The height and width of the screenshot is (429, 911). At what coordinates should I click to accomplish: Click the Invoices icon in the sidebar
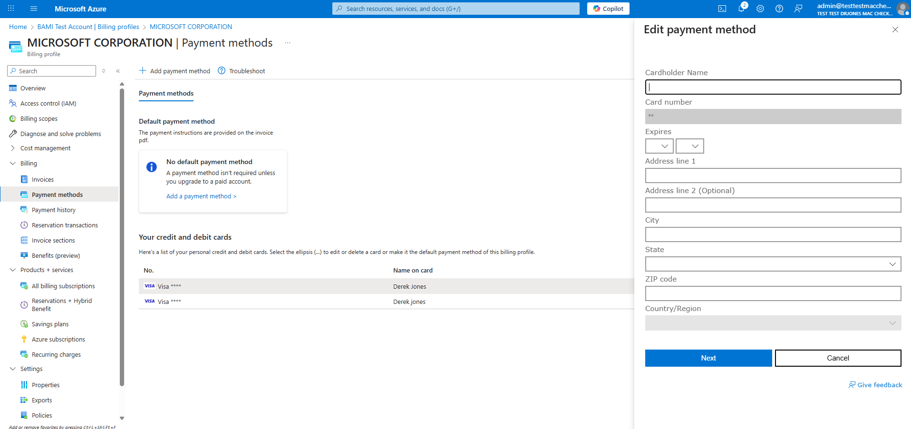click(24, 179)
